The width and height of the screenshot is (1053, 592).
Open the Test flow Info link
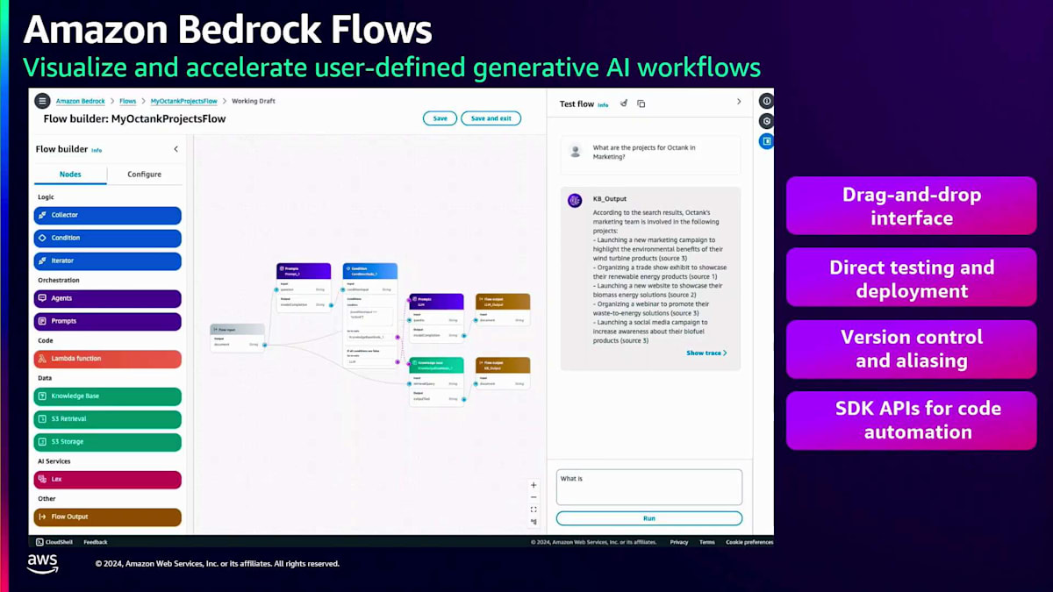(x=603, y=104)
